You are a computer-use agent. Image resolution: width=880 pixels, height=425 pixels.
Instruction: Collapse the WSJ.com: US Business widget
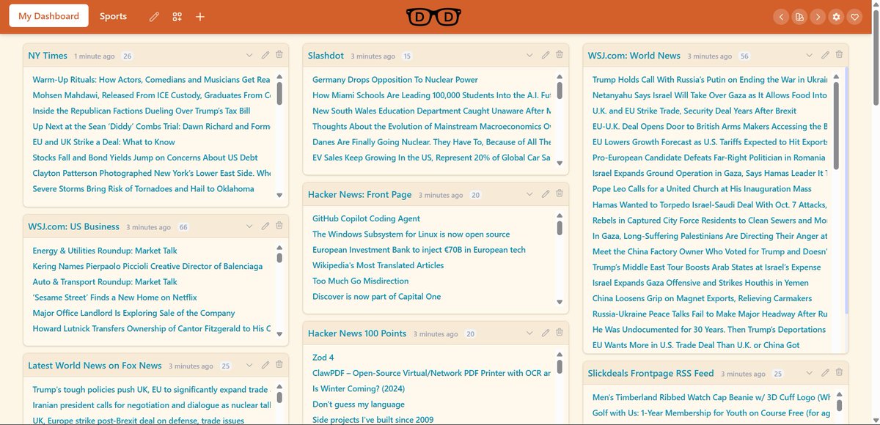[249, 226]
